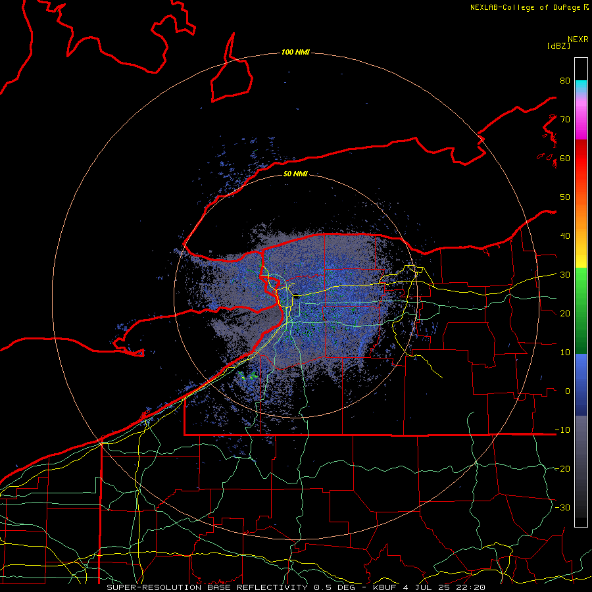Click the 10 dBZ scale value

[565, 353]
